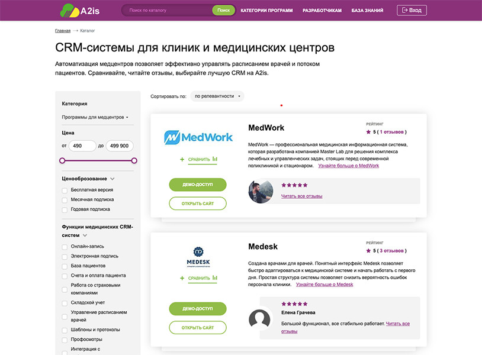Tick База пациентов checkbox
This screenshot has width=482, height=355.
pyautogui.click(x=65, y=266)
